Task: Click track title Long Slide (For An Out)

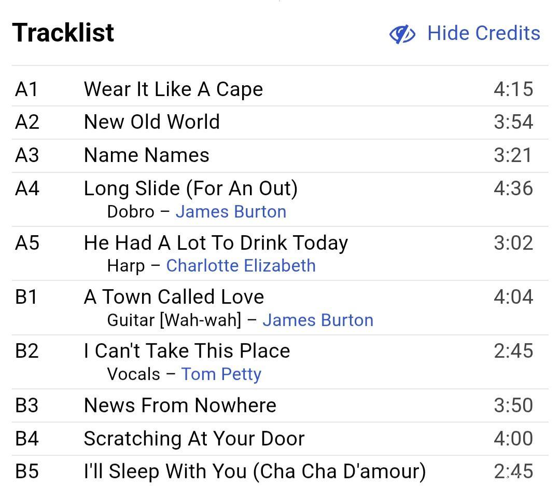Action: pos(191,188)
